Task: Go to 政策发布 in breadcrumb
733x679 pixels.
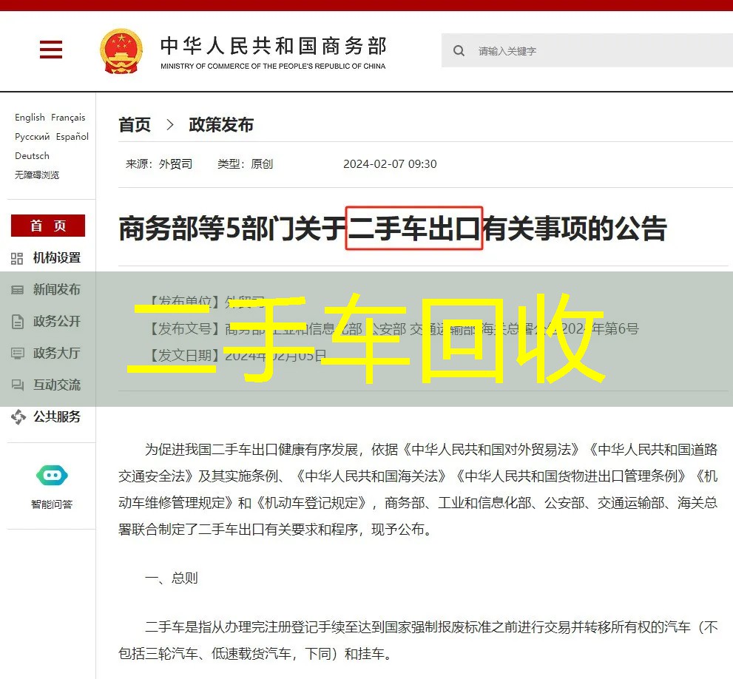Action: (221, 125)
